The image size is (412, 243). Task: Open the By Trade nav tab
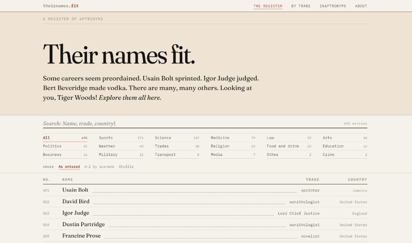[x=301, y=6]
